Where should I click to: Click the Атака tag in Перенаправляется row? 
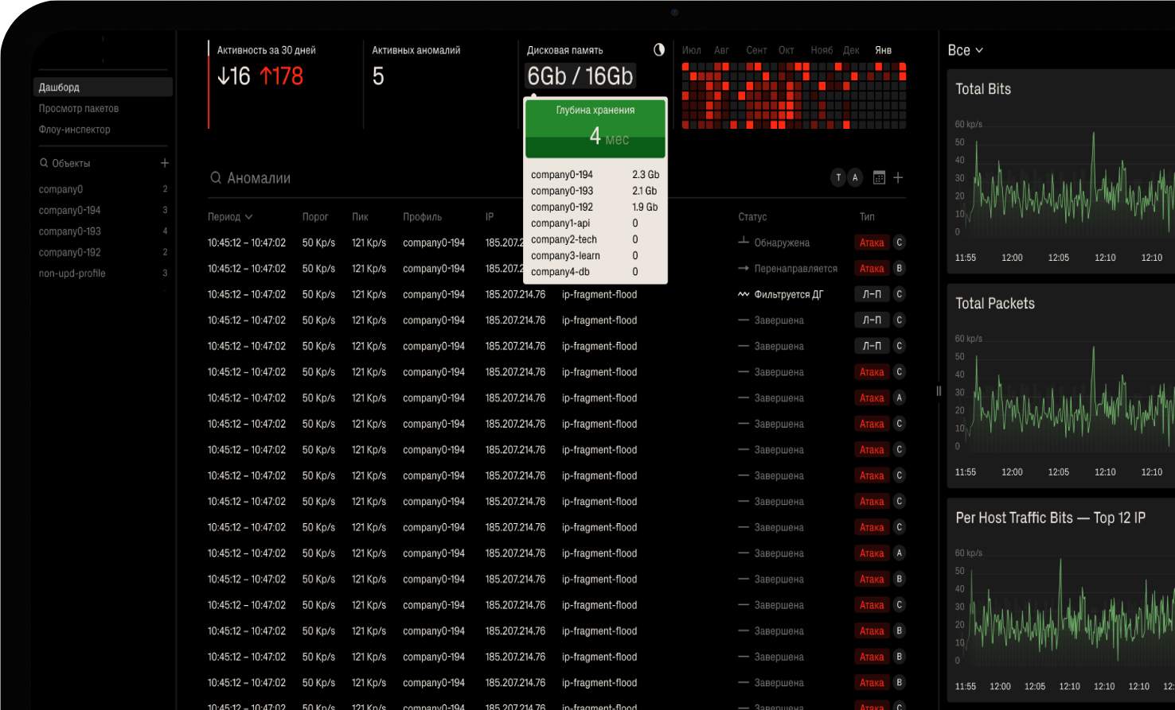coord(872,269)
